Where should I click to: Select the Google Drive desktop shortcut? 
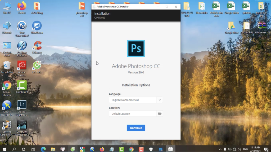232,28
